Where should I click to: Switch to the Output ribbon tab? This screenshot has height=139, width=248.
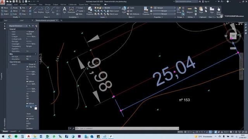click(x=55, y=5)
